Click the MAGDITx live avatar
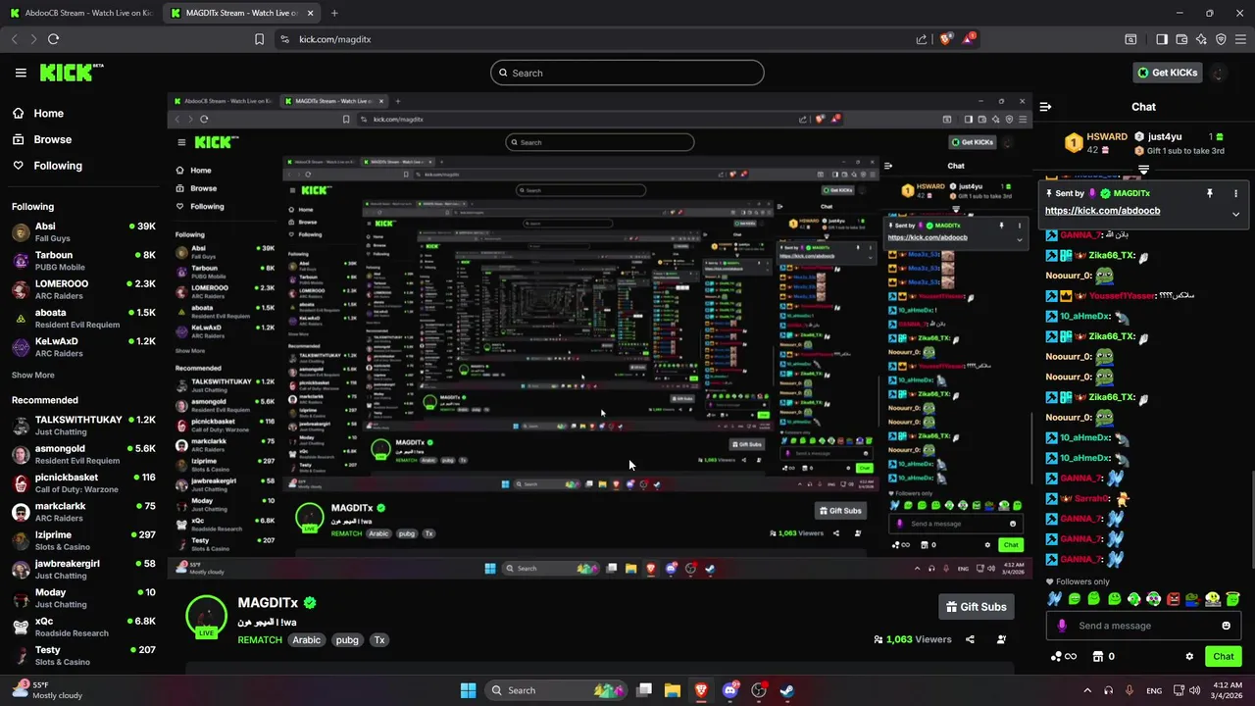 (x=206, y=617)
